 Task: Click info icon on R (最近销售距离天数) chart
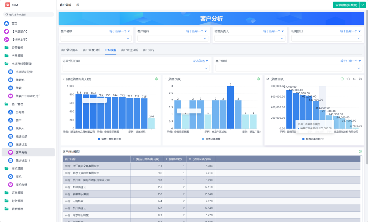point(156,79)
